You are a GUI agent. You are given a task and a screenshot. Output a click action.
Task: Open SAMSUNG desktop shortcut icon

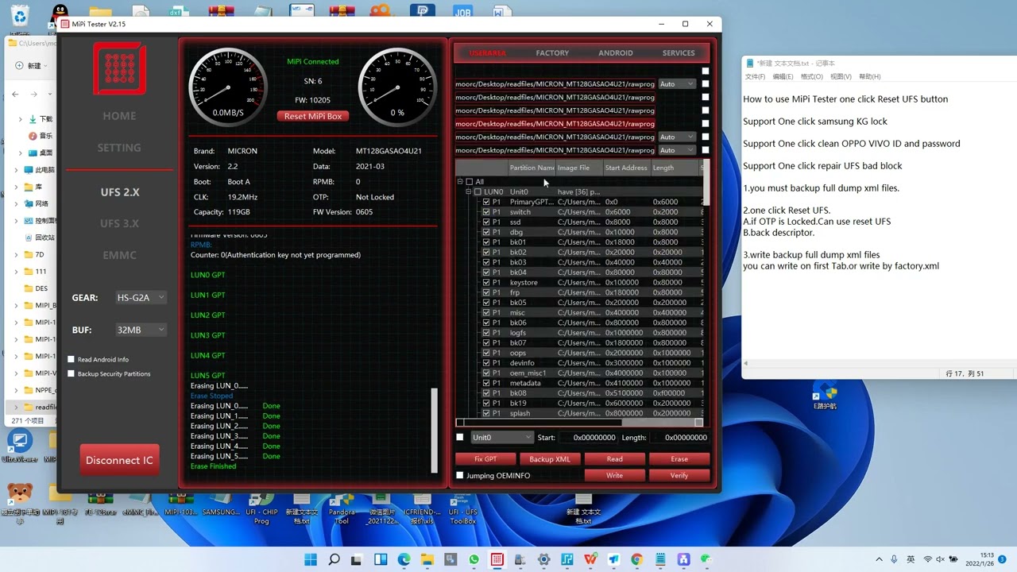click(221, 504)
